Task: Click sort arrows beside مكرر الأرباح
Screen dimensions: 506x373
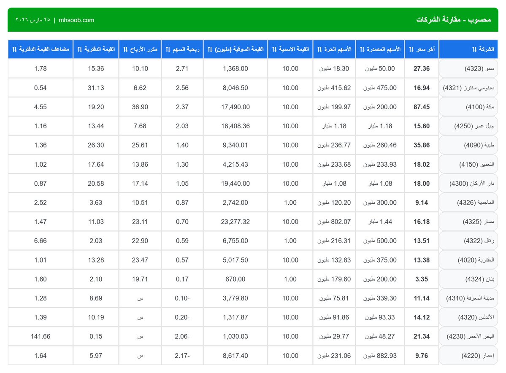Action: (125, 49)
